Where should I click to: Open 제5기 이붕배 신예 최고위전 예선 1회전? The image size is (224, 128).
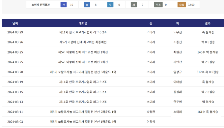[83, 52]
